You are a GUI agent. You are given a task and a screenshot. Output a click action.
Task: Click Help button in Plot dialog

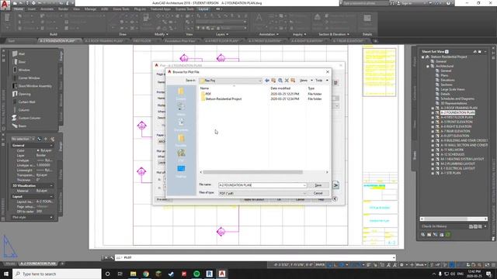[x=321, y=200]
